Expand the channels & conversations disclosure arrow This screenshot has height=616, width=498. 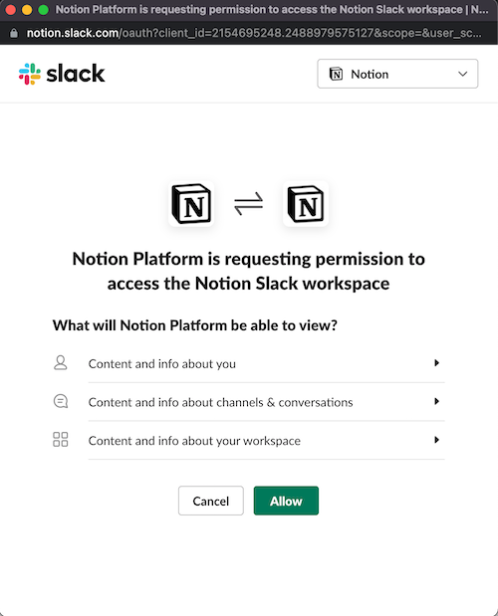[436, 401]
